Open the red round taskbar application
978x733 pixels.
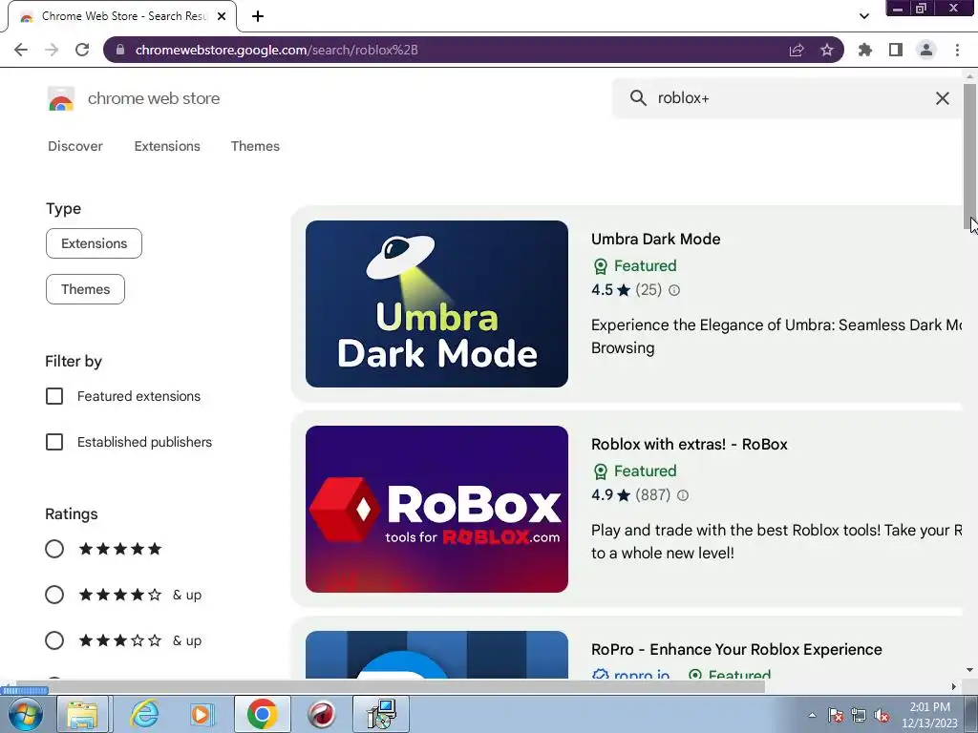(x=322, y=714)
